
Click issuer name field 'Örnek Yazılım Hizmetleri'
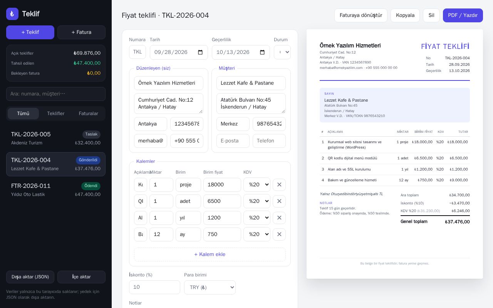(169, 83)
